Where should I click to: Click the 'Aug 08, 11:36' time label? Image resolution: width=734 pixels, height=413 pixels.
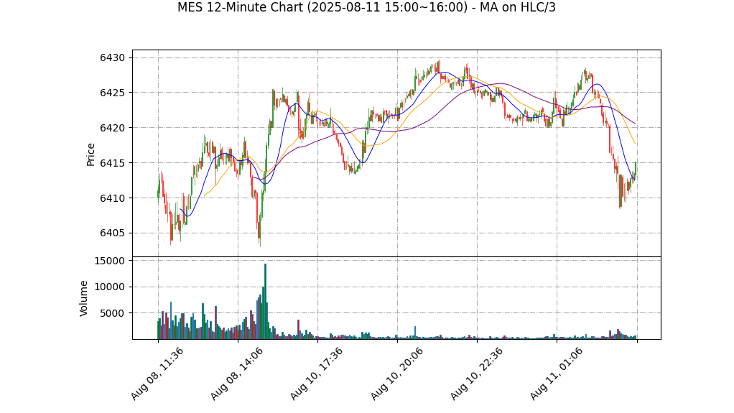click(x=157, y=373)
